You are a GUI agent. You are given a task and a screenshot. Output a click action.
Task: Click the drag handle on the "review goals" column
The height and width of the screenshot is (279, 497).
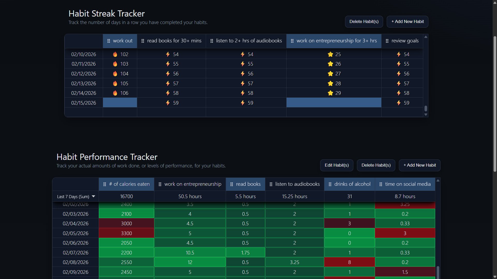(387, 41)
